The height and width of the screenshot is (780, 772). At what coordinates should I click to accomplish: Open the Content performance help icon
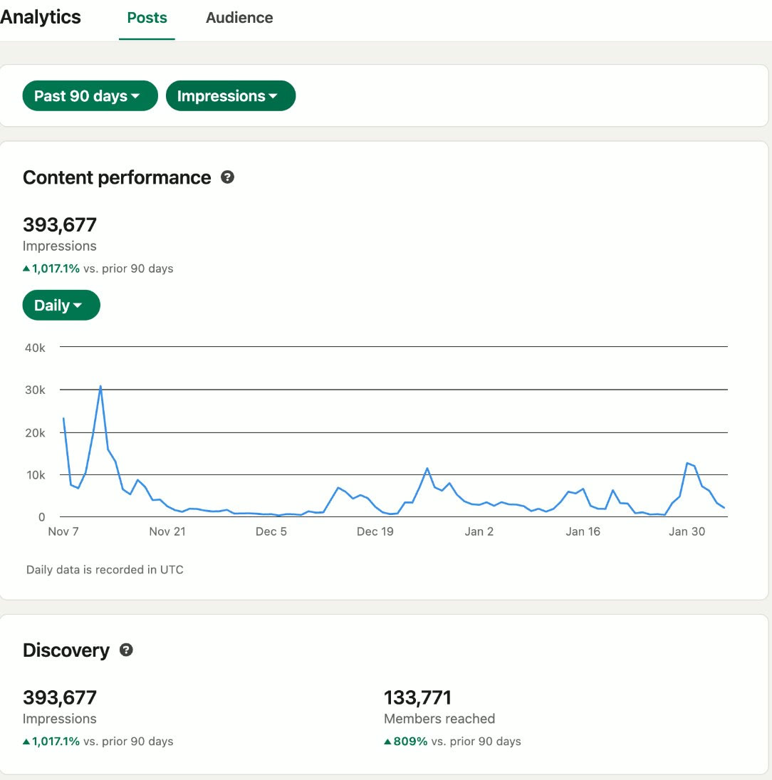coord(227,177)
